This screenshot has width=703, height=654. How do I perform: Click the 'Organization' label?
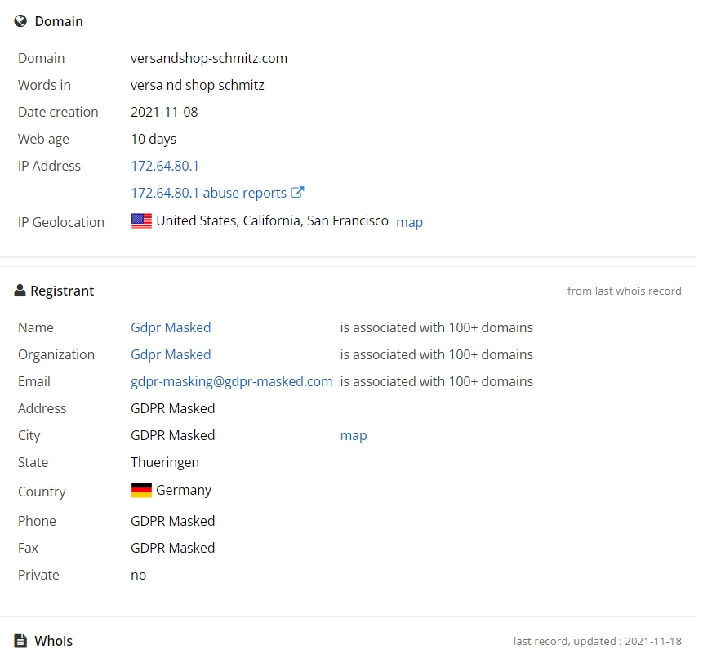point(56,355)
